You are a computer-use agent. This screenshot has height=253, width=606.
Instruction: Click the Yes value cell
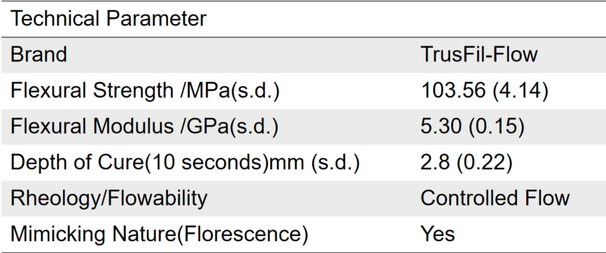[437, 234]
